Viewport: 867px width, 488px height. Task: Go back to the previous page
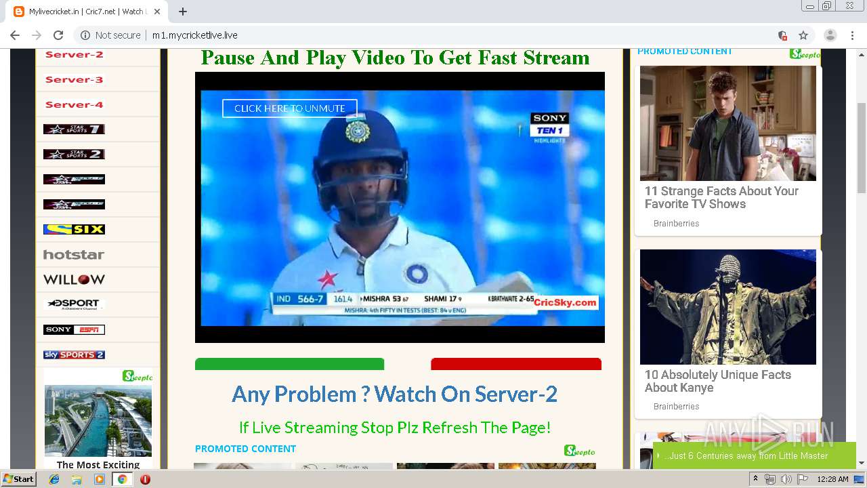(15, 35)
